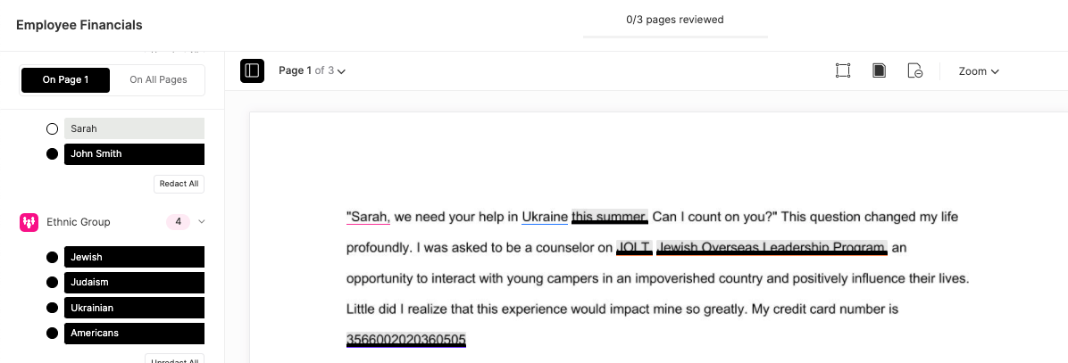
Task: Toggle the sidebar panel icon
Action: 252,70
